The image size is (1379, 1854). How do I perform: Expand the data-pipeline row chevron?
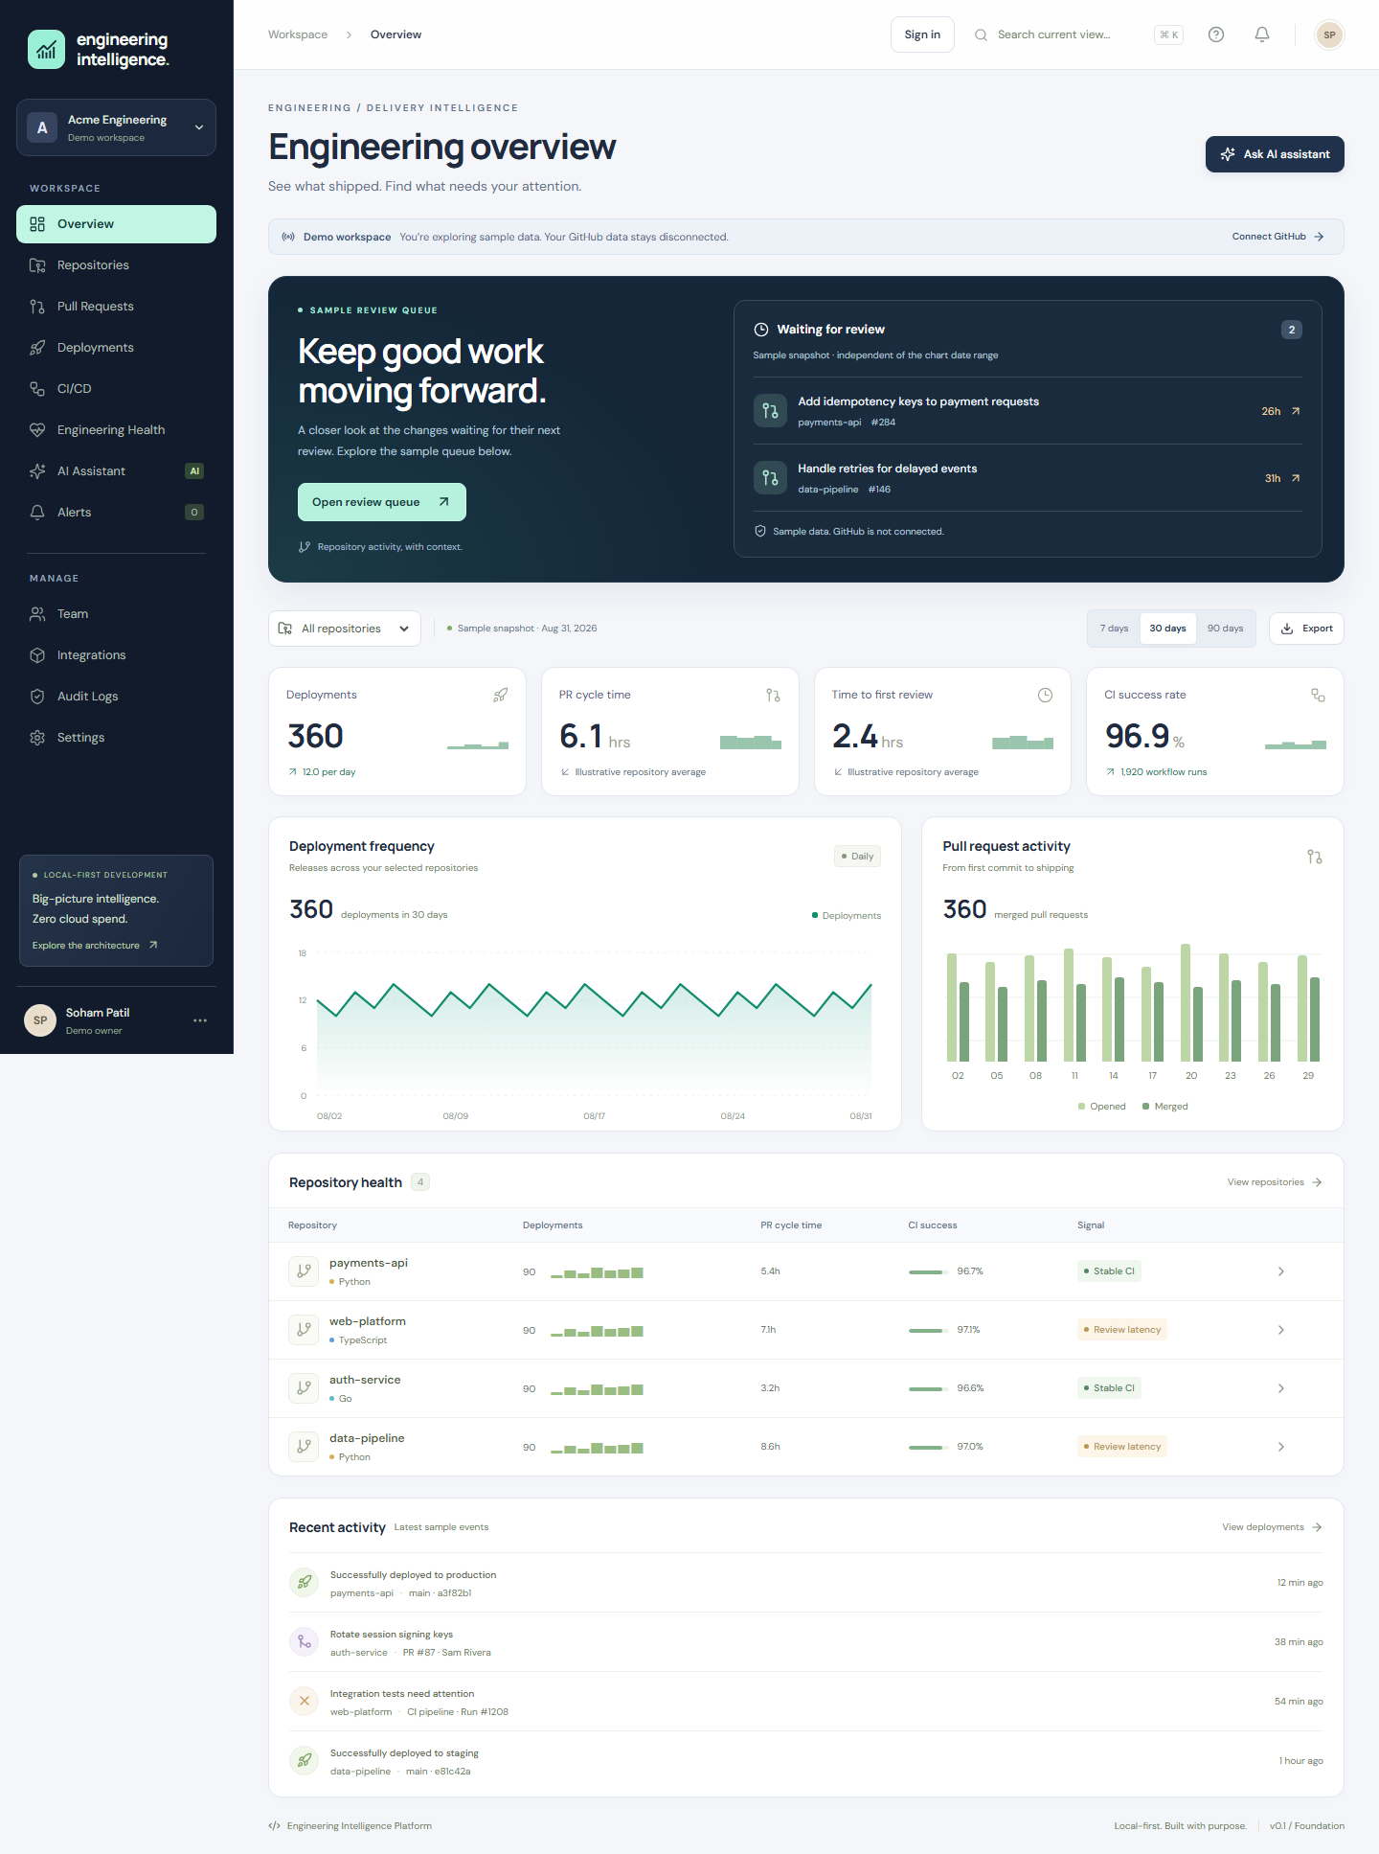tap(1281, 1447)
